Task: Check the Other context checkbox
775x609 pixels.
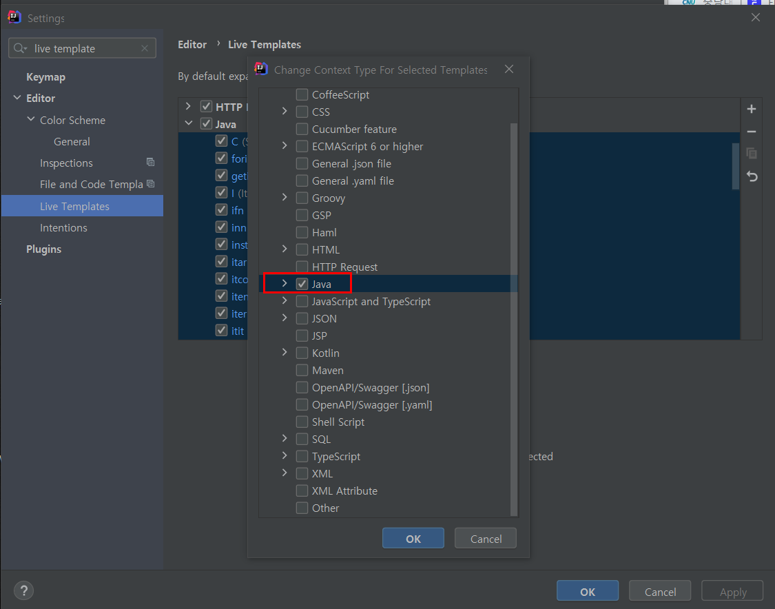Action: tap(302, 508)
